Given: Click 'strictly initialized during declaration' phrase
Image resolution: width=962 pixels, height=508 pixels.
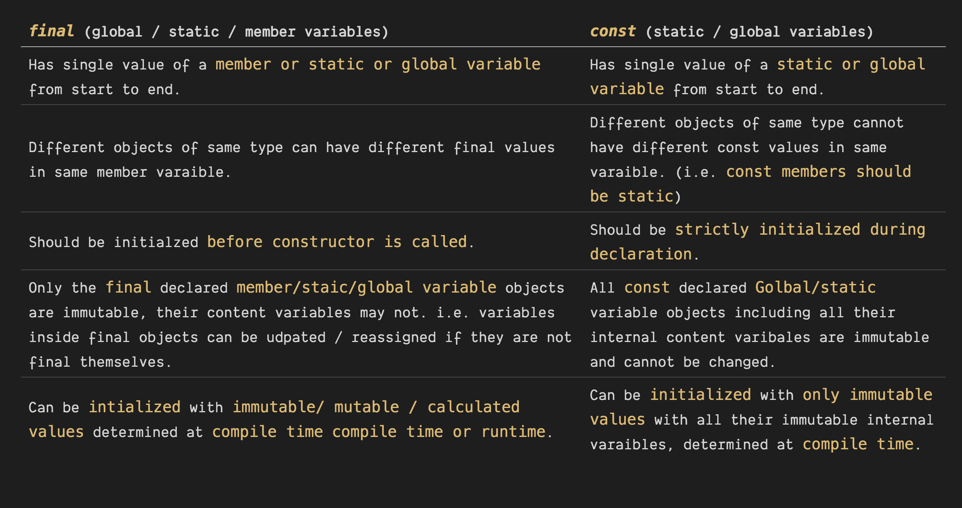Looking at the screenshot, I should (x=799, y=230).
